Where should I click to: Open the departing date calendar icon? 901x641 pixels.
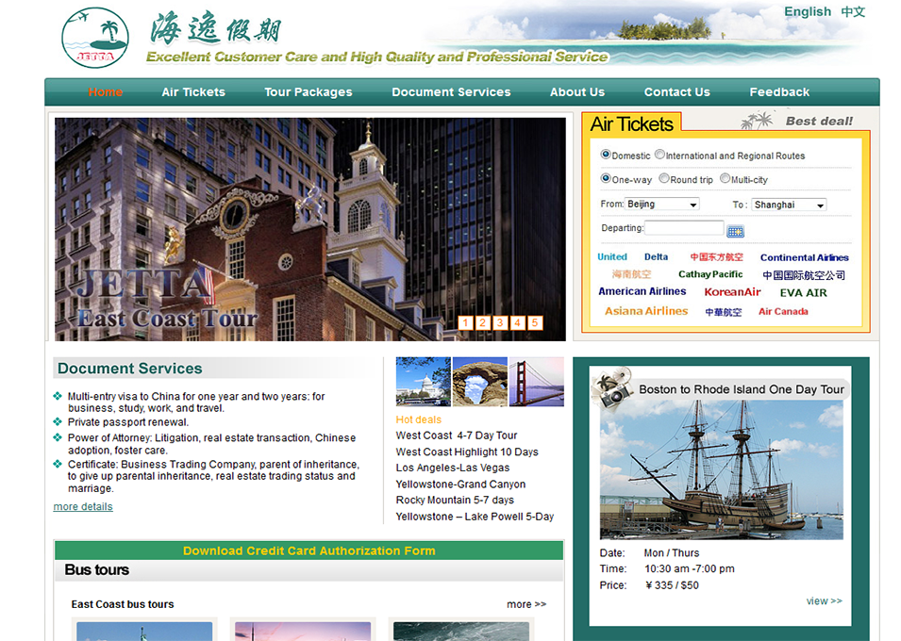coord(735,232)
